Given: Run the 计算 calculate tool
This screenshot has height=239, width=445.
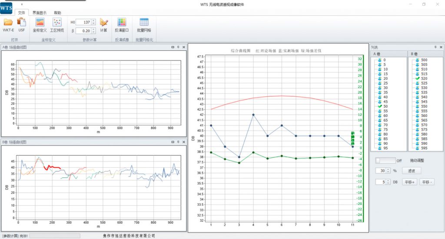Looking at the screenshot, I should (x=103, y=25).
